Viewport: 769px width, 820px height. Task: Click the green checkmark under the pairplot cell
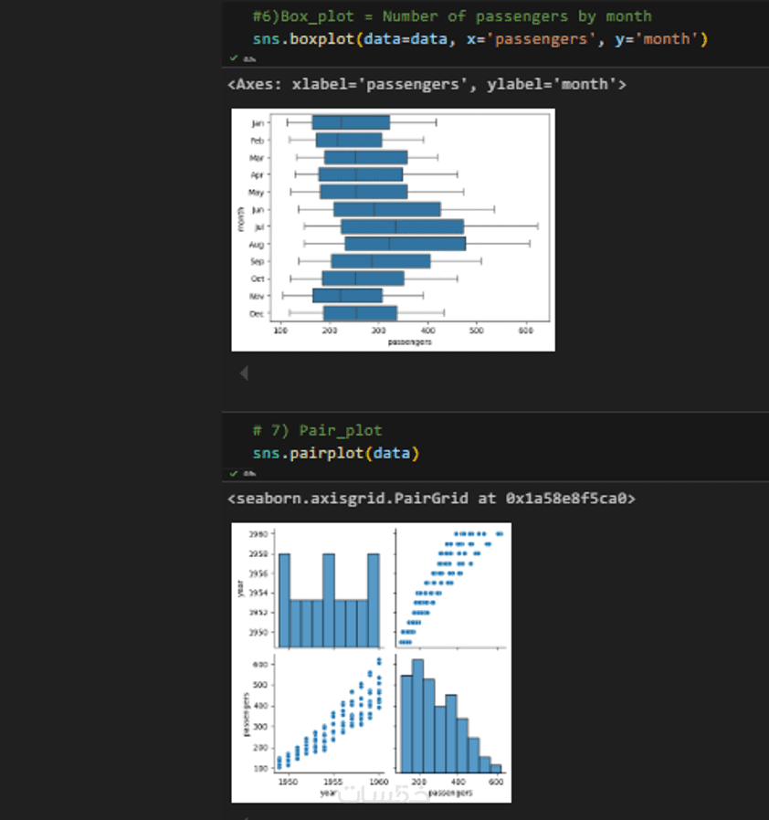[234, 473]
